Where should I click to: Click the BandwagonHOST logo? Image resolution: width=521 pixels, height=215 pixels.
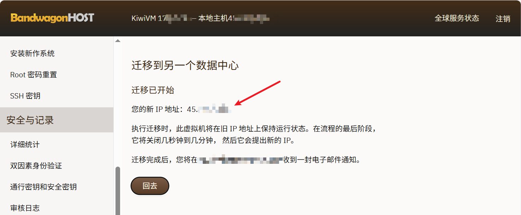pyautogui.click(x=52, y=18)
